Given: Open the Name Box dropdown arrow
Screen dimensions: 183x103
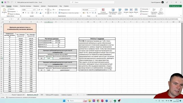Looking at the screenshot, I should click(9, 19).
